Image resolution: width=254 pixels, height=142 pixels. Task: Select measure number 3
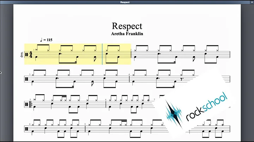coord(30,75)
